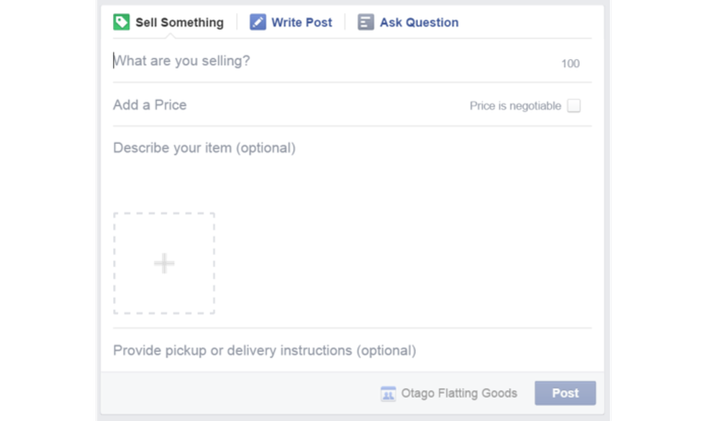Click the gray Ask Question icon
The height and width of the screenshot is (421, 708).
pyautogui.click(x=366, y=22)
